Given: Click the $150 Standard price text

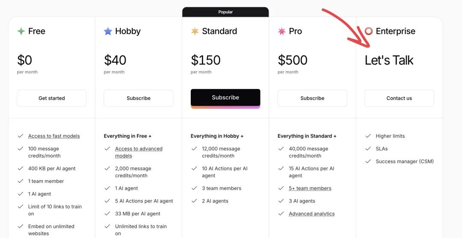Looking at the screenshot, I should 206,60.
